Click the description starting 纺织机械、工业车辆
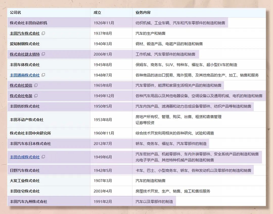The height and width of the screenshot is (214, 273). click(x=180, y=23)
